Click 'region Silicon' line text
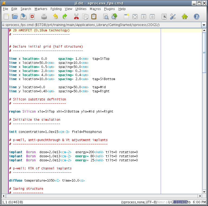Screen dimensions: 208x206 61,112
